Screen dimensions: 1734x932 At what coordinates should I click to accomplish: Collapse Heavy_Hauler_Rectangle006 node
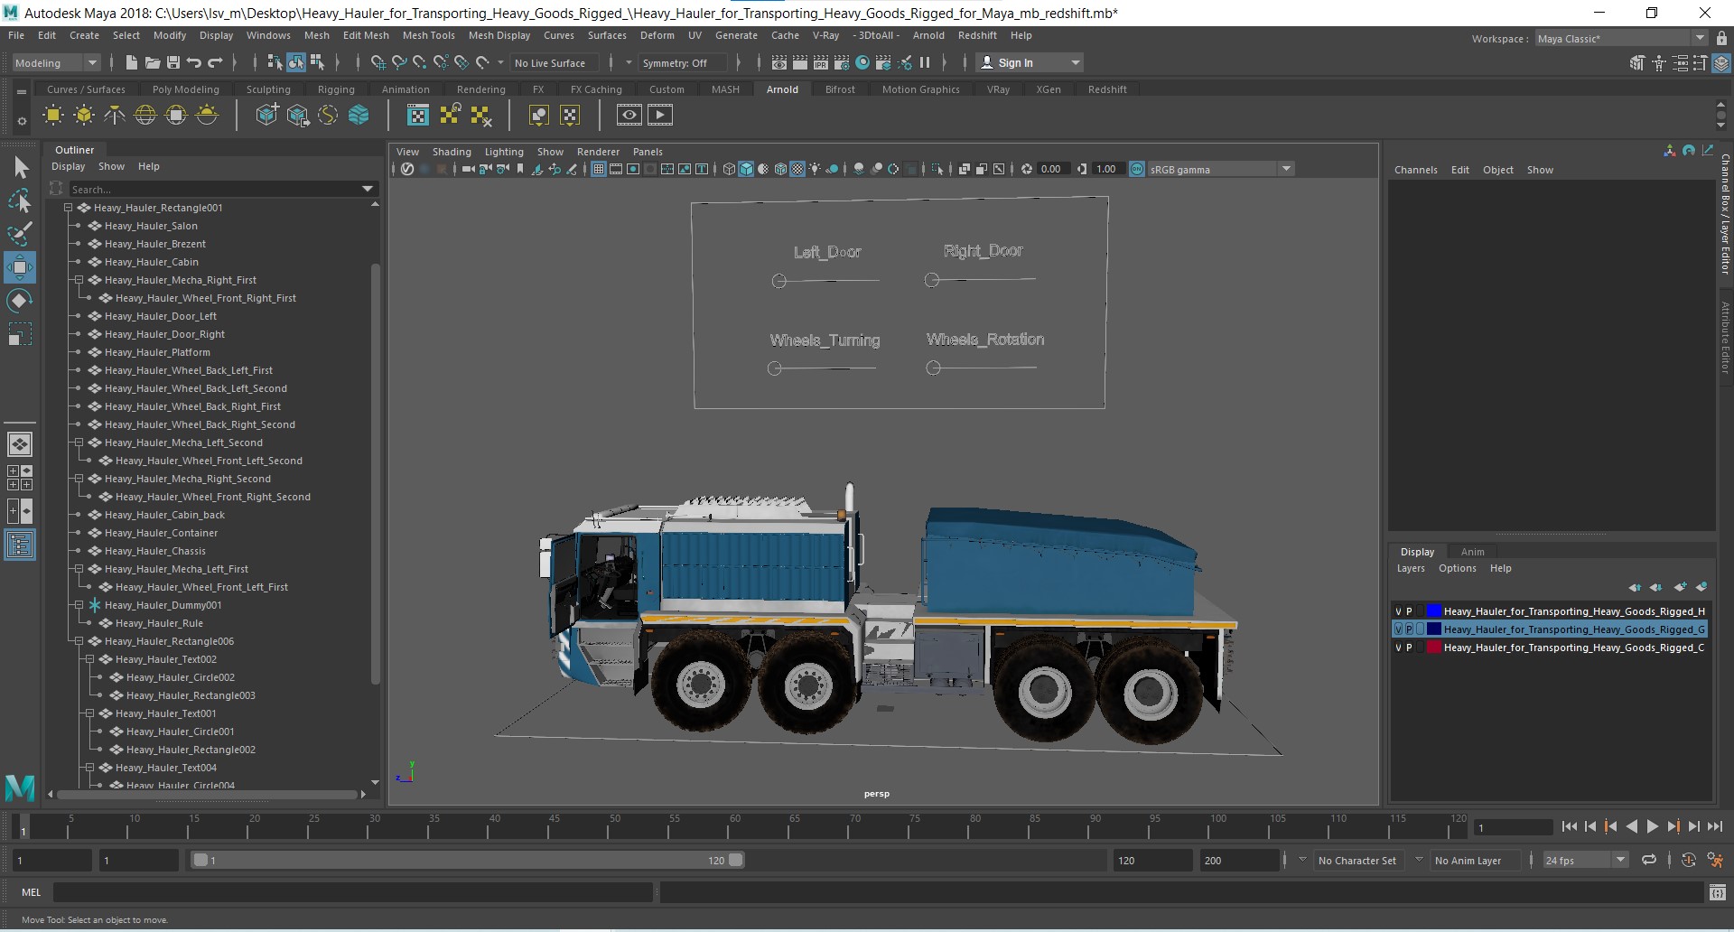[x=79, y=641]
